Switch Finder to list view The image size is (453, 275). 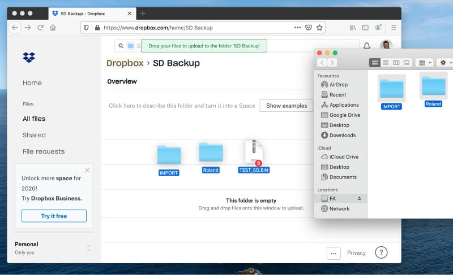click(x=386, y=63)
